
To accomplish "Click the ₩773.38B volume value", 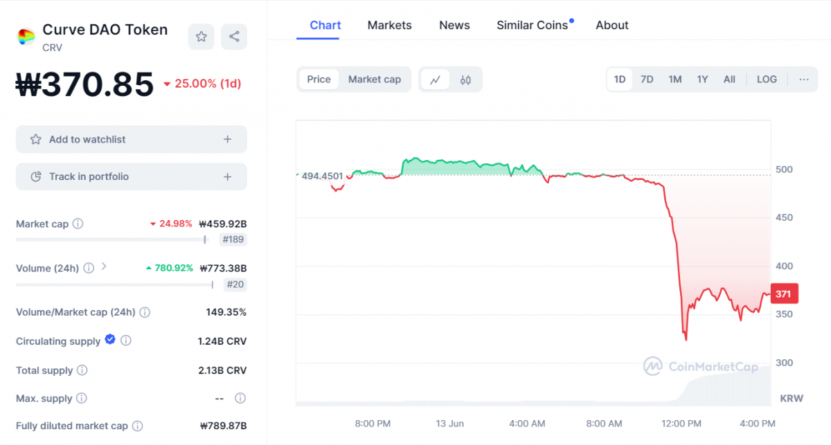I will point(223,268).
